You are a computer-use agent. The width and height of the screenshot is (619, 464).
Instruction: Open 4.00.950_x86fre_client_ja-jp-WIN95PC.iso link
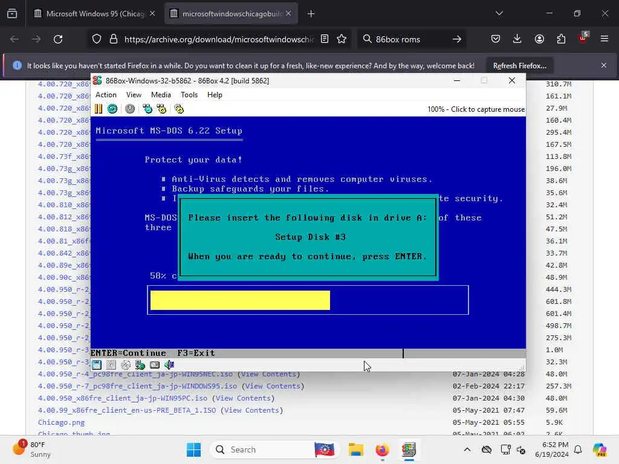coord(122,398)
